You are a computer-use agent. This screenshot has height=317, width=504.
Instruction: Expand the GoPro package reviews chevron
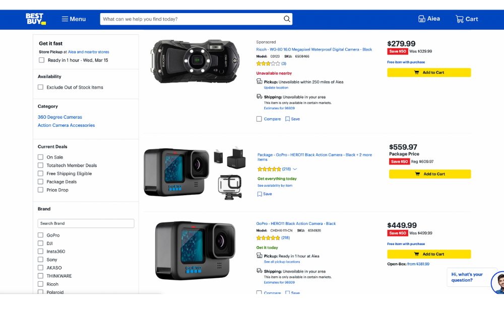click(x=295, y=169)
